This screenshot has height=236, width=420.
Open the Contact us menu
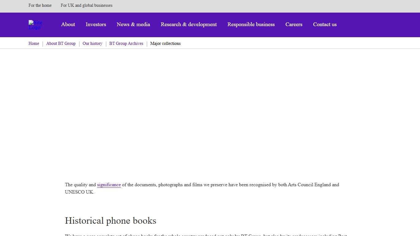325,25
